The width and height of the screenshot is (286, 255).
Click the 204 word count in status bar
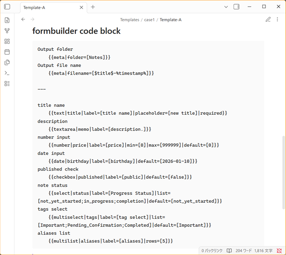[x=244, y=251]
